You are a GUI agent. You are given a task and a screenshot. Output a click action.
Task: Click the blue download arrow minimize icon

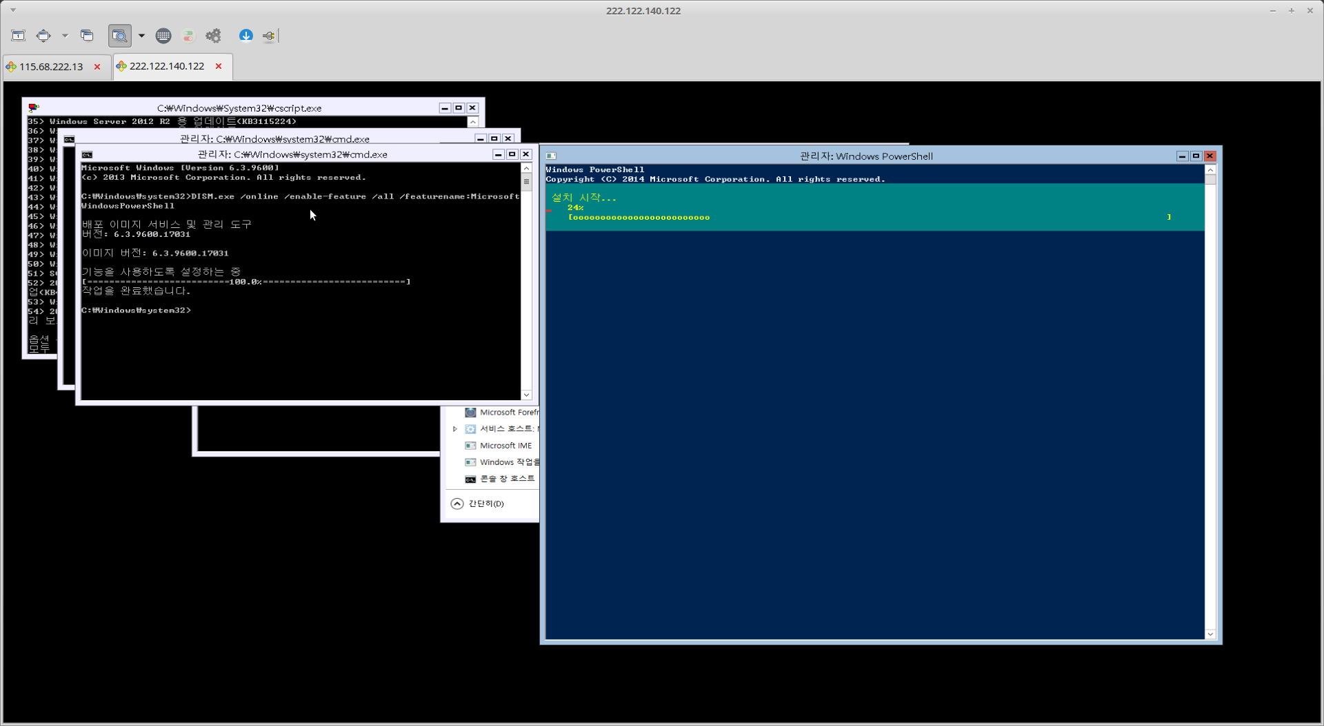click(x=246, y=36)
